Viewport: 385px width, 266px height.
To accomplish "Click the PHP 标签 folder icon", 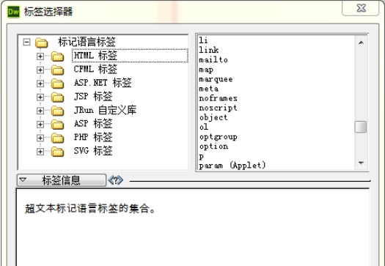I will pyautogui.click(x=57, y=138).
